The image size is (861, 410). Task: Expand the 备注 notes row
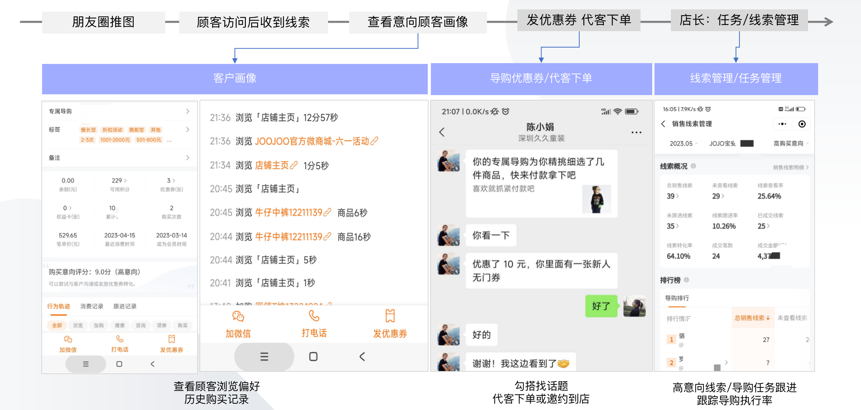click(x=120, y=158)
